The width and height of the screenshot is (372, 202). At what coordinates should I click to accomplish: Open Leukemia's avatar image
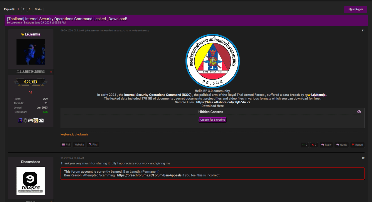(31, 52)
